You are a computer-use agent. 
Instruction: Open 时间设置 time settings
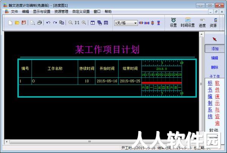tap(188, 23)
